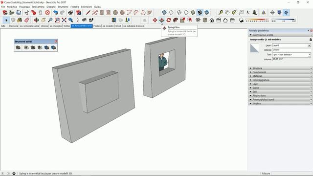Pick the Circle drawing tool

[x=115, y=13]
